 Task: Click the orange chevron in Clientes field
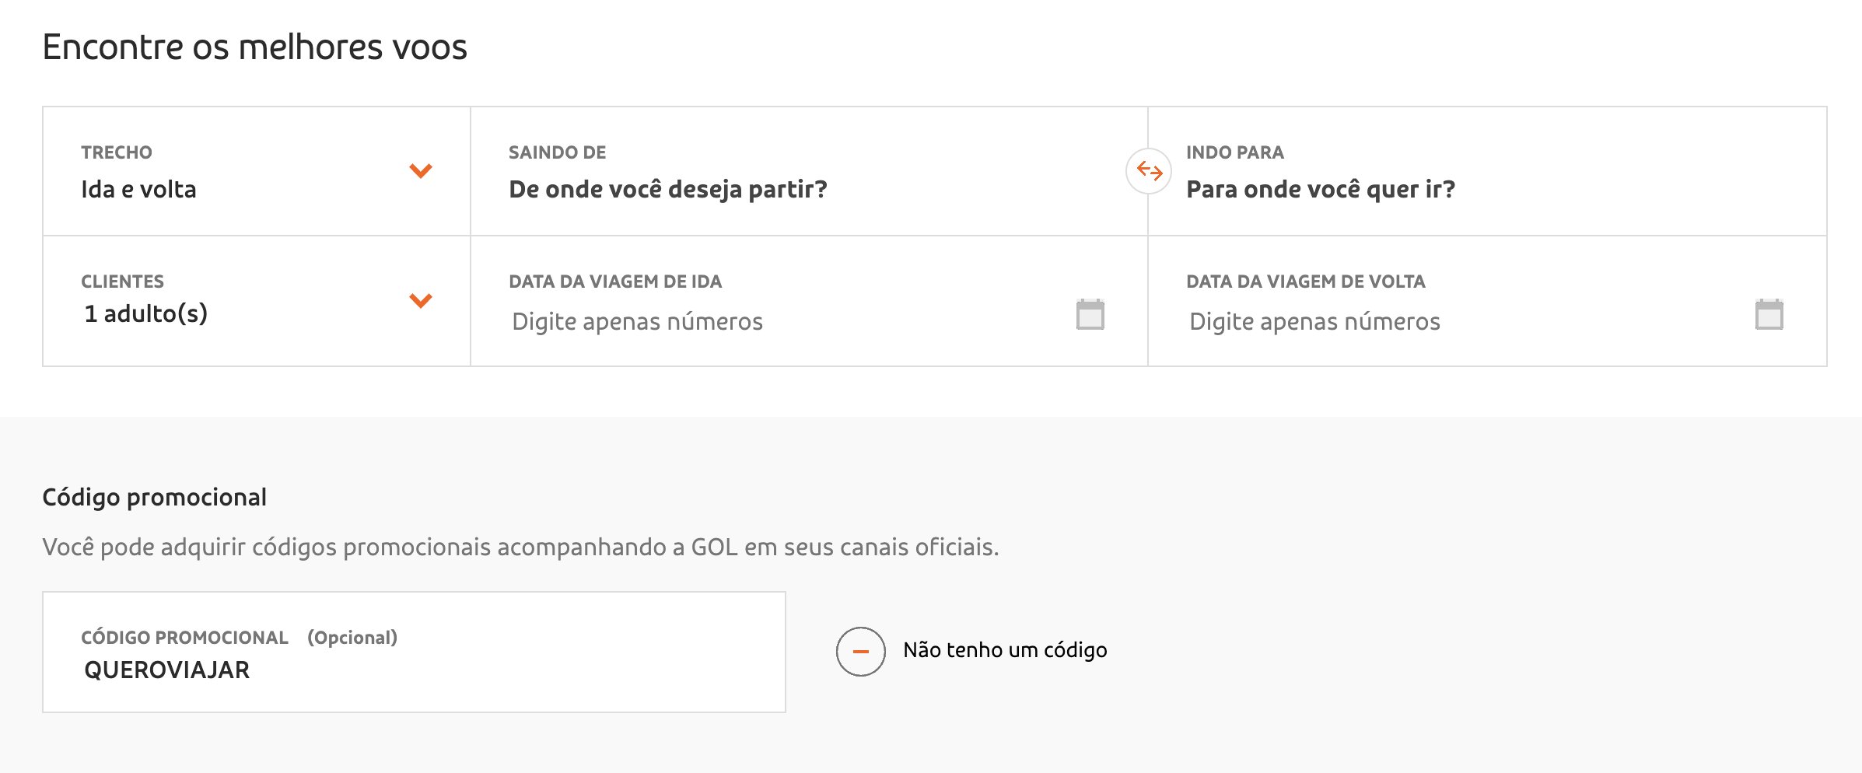point(421,300)
